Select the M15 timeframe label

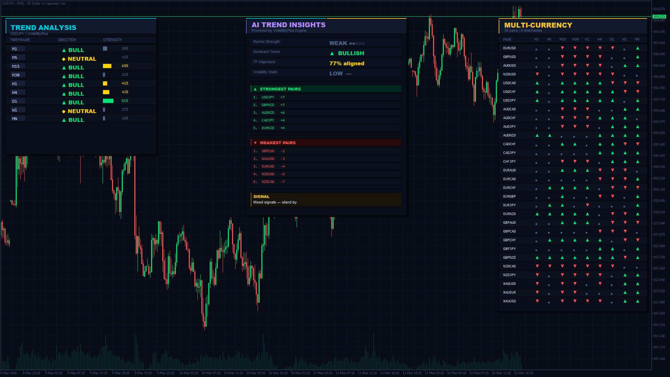[x=16, y=66]
